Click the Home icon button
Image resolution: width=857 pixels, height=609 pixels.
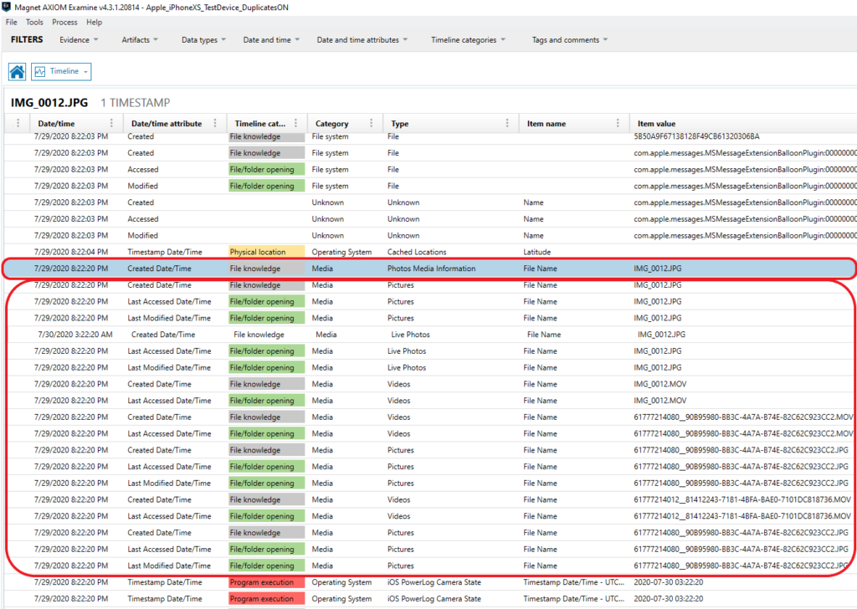coord(17,72)
